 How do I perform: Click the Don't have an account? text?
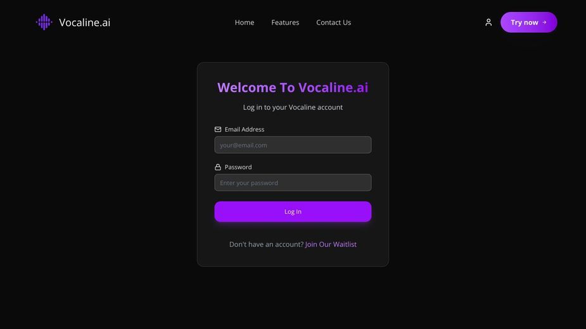coord(266,244)
